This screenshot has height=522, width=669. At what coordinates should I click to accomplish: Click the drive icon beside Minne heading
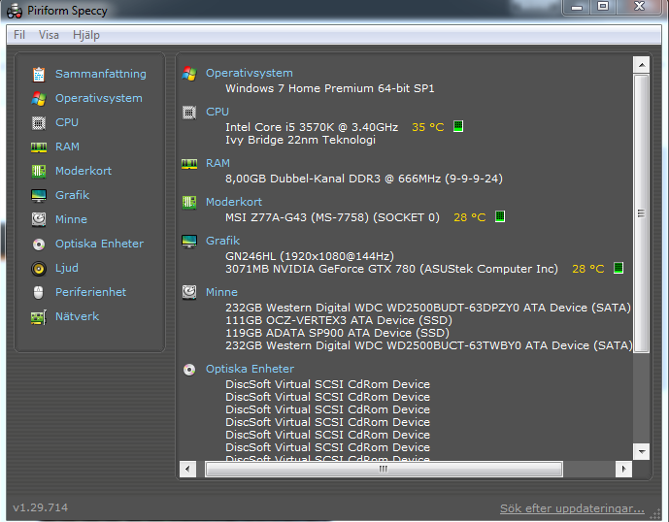tap(189, 292)
